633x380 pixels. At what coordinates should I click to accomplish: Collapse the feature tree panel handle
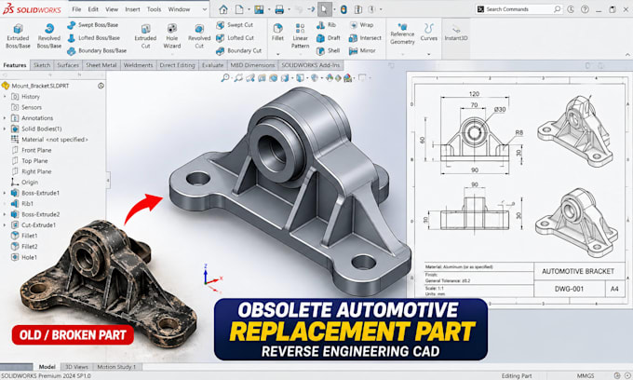108,180
